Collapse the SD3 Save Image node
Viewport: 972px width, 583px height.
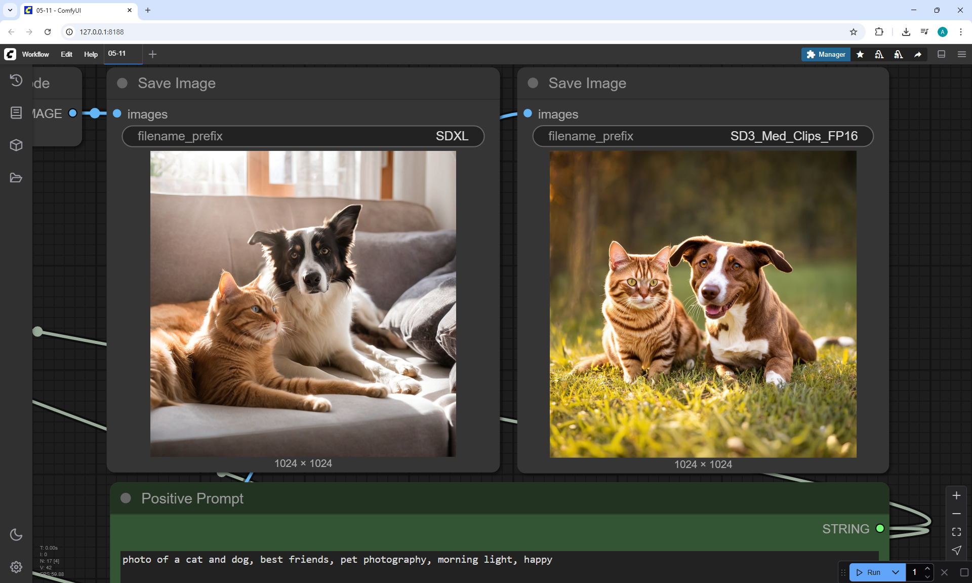pyautogui.click(x=533, y=83)
